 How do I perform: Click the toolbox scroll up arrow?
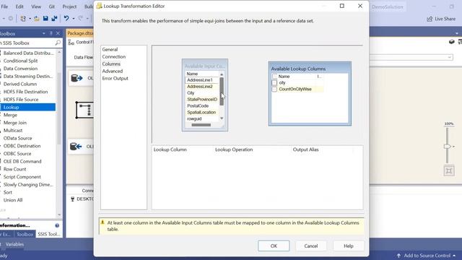[59, 52]
